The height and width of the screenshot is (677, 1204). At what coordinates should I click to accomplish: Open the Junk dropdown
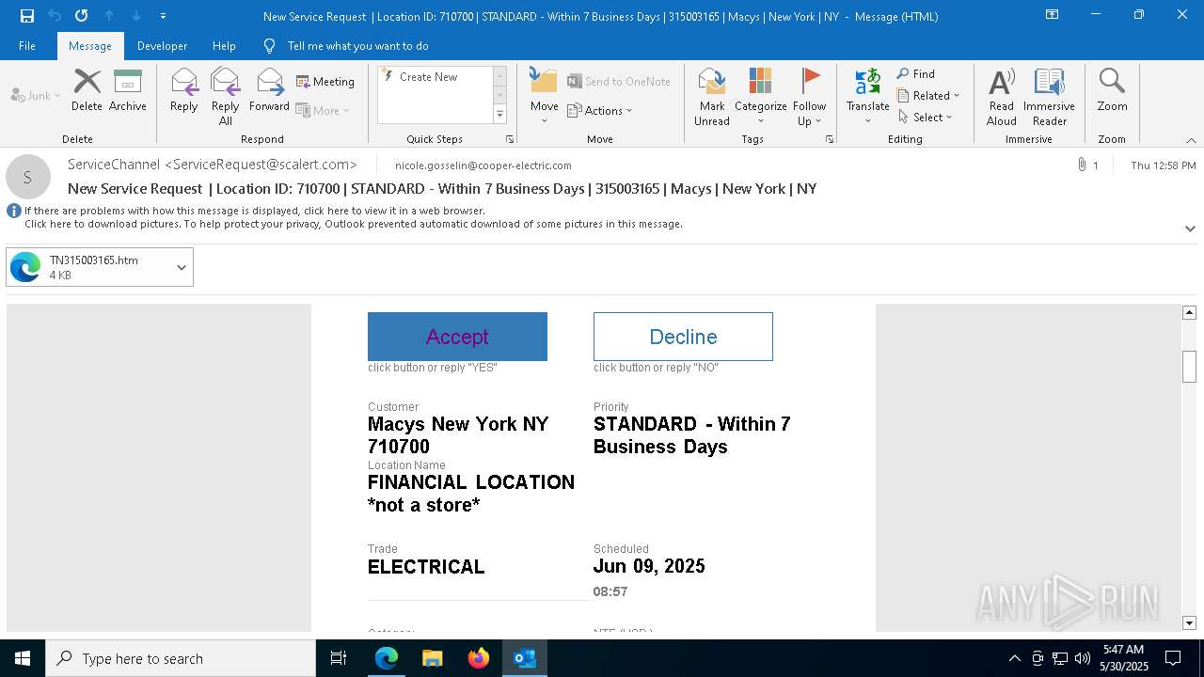(36, 95)
